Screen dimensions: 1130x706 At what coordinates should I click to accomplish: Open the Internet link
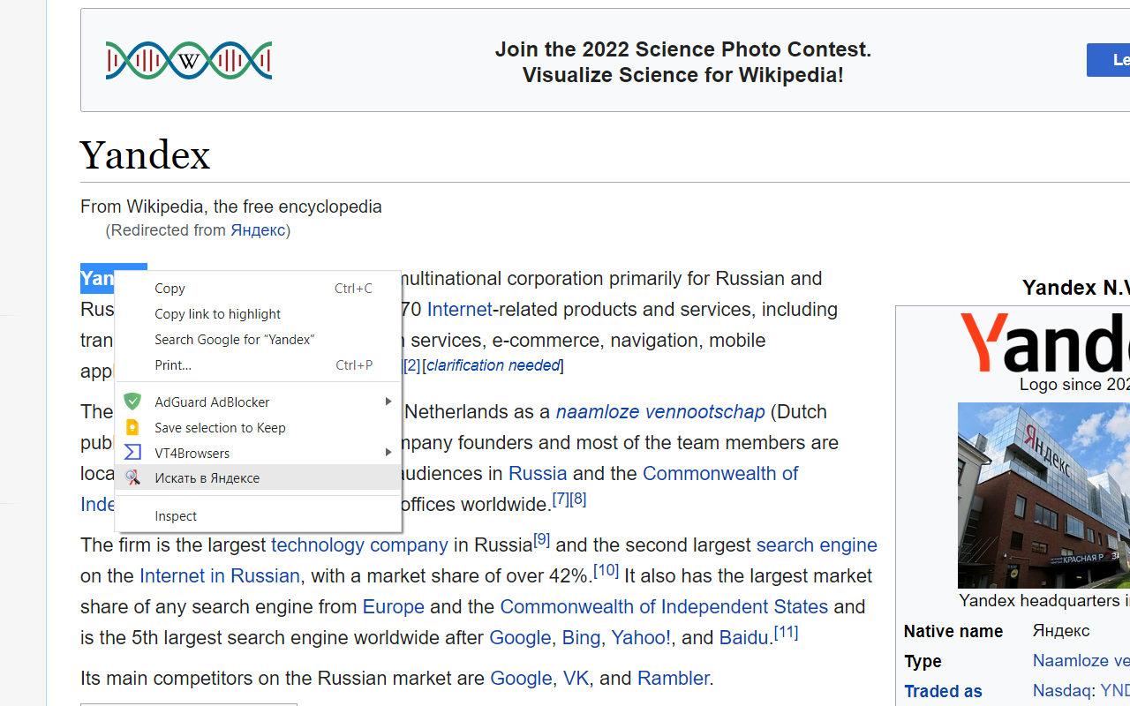459,310
